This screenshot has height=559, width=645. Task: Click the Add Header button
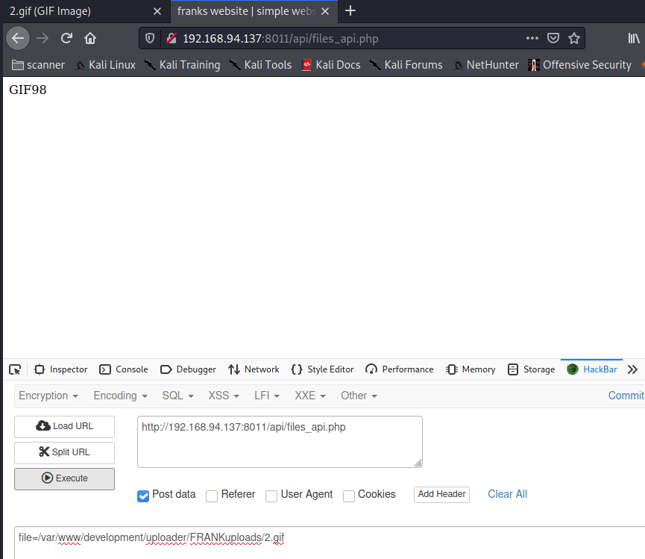(441, 494)
